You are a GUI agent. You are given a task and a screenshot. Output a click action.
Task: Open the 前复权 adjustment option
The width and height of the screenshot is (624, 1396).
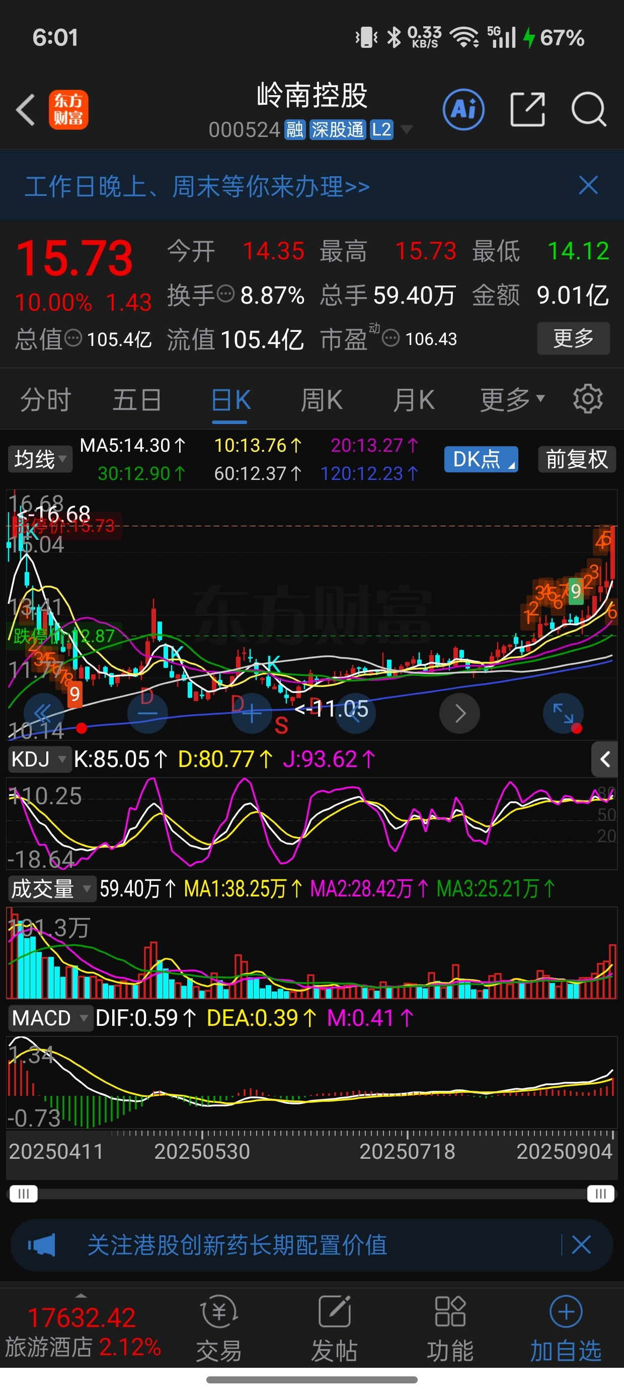tap(577, 459)
